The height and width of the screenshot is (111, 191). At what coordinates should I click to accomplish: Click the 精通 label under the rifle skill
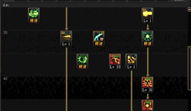pyautogui.click(x=99, y=44)
